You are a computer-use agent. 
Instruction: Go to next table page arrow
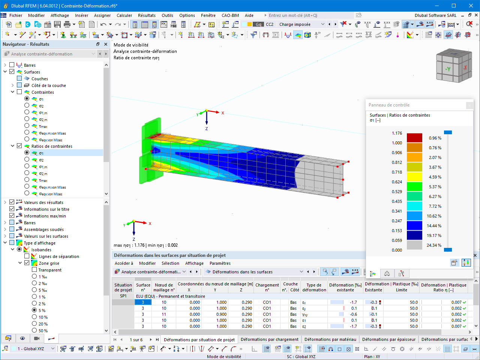coord(151,340)
